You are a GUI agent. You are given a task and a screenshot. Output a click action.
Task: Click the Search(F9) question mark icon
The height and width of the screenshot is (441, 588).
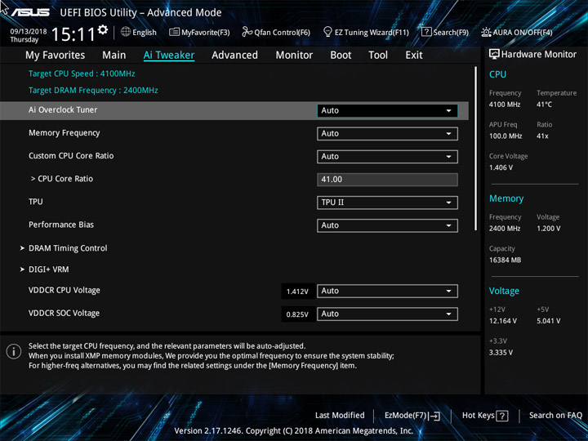426,32
